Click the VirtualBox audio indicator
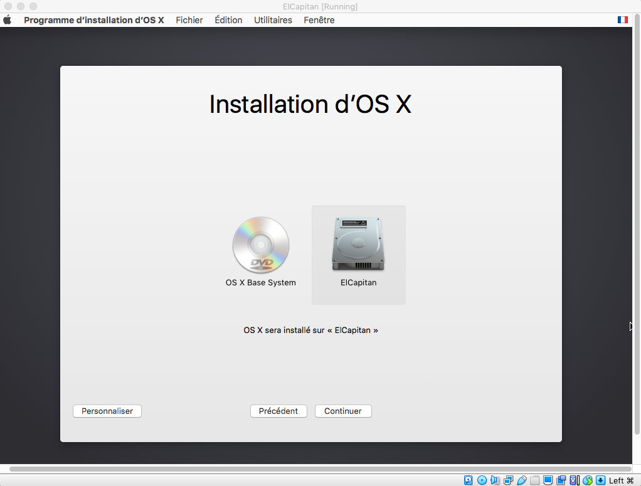This screenshot has width=641, height=486. click(x=495, y=480)
